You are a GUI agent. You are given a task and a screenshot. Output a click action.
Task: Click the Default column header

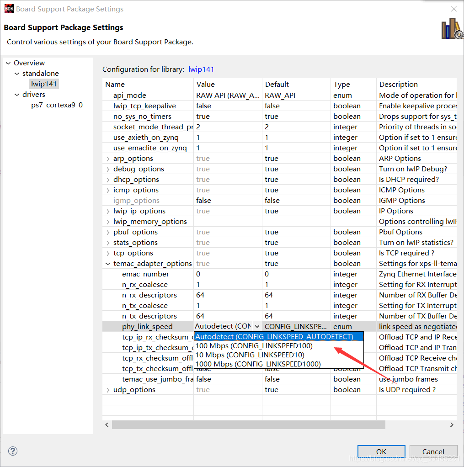pyautogui.click(x=297, y=84)
